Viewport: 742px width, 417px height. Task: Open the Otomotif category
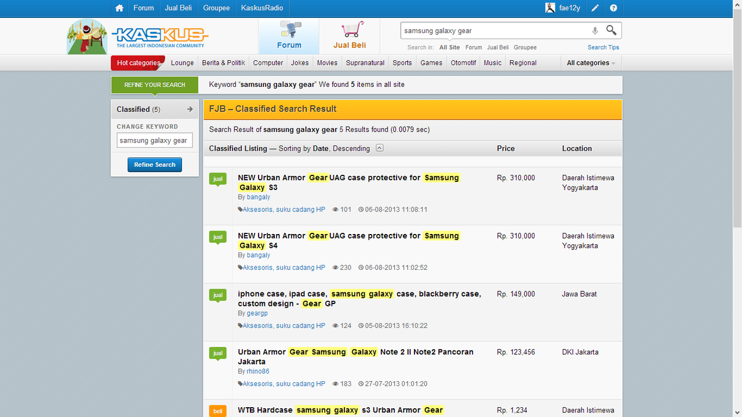(464, 63)
